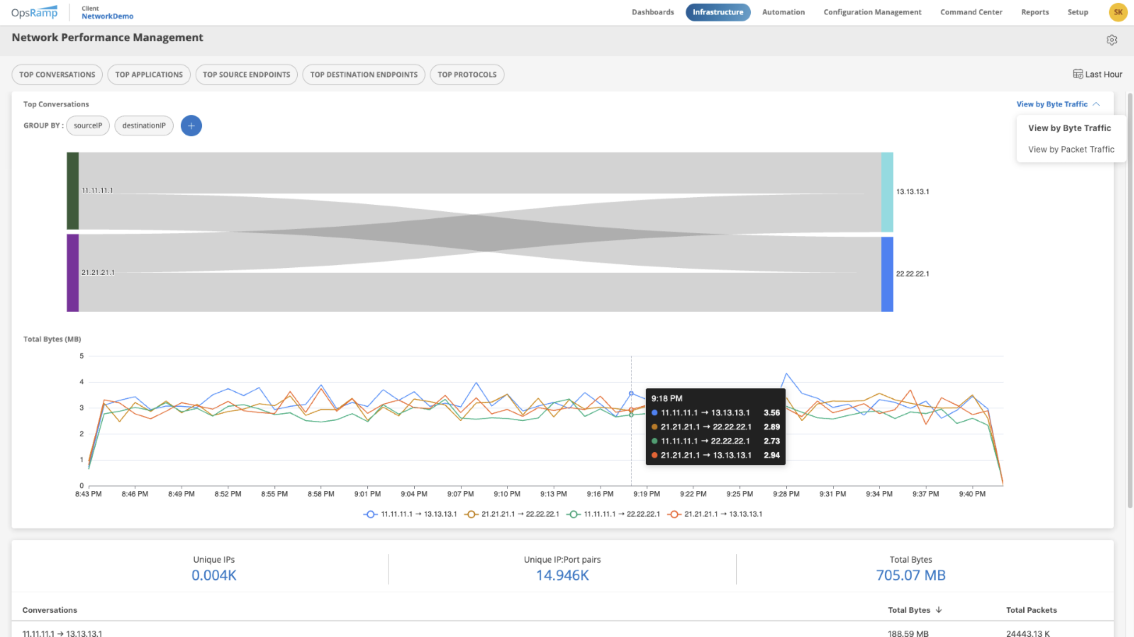Open the settings gear icon
The height and width of the screenshot is (637, 1134).
[1111, 40]
